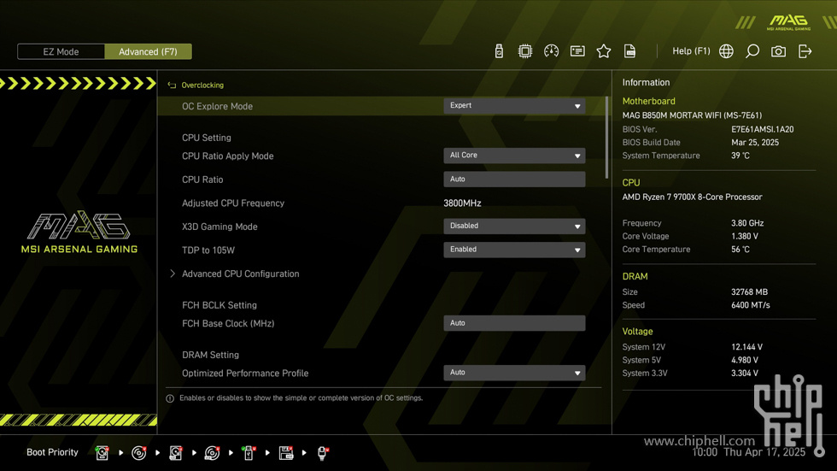
Task: Go back via the Overclocking arrow icon
Action: pyautogui.click(x=172, y=85)
